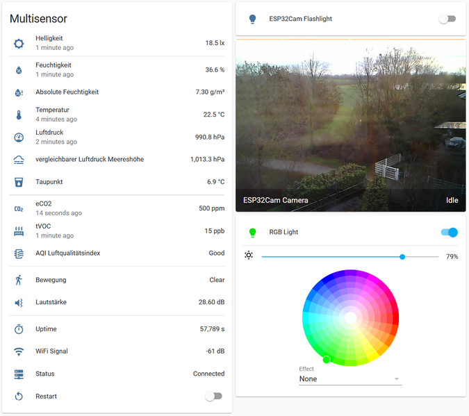Toggle the Restart switch
Viewport: 469px width, 416px height.
coord(214,396)
